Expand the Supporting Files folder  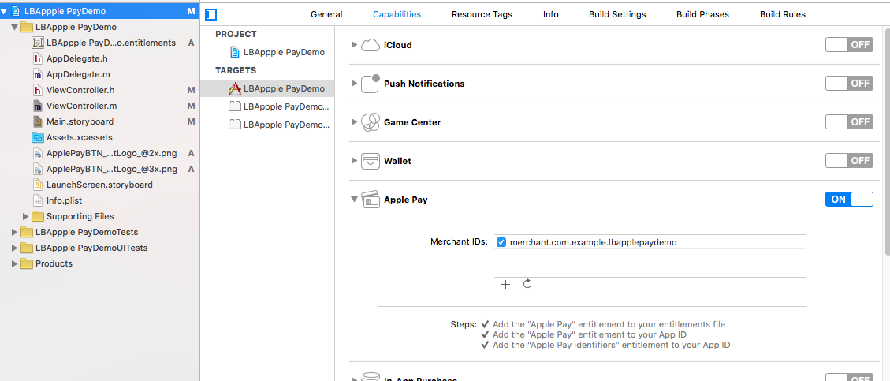(26, 216)
